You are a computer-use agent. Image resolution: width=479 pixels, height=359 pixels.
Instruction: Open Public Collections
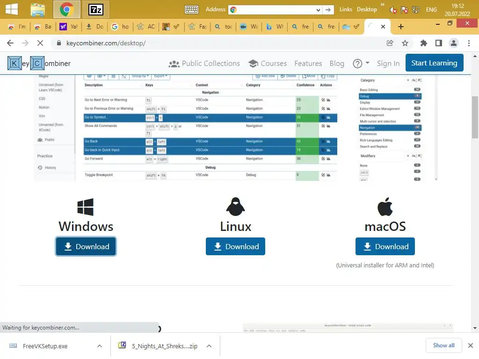point(204,64)
